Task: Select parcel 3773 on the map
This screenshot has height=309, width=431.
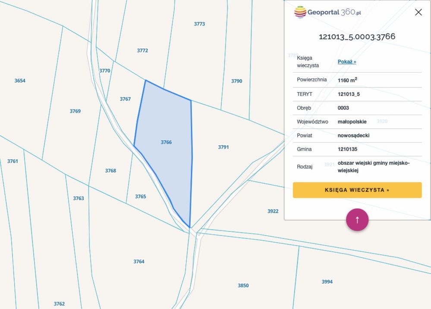Action: tap(199, 24)
